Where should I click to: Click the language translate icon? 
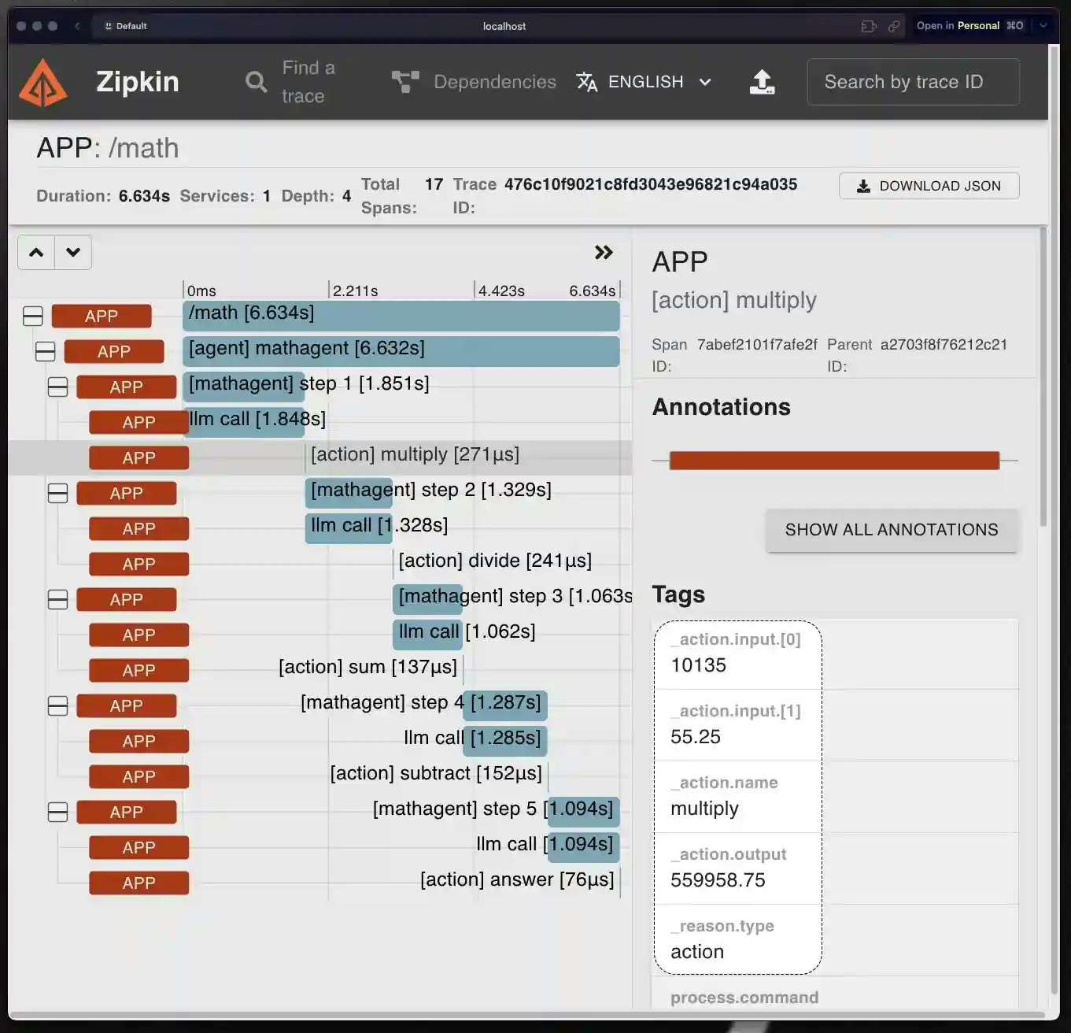click(x=586, y=82)
